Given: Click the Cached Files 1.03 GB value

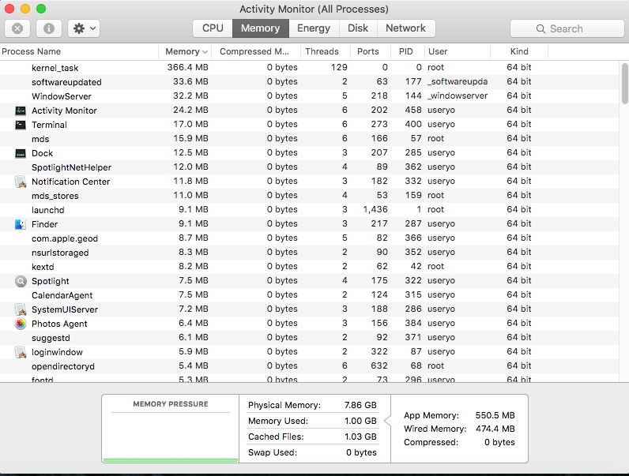Looking at the screenshot, I should (360, 437).
